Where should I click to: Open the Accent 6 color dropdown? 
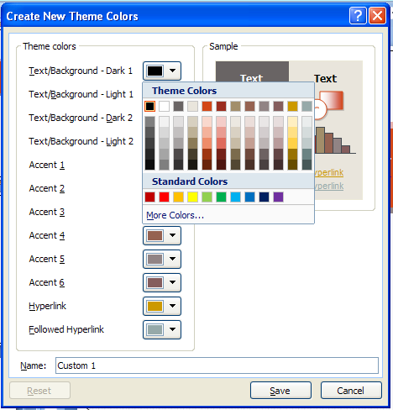click(x=162, y=282)
